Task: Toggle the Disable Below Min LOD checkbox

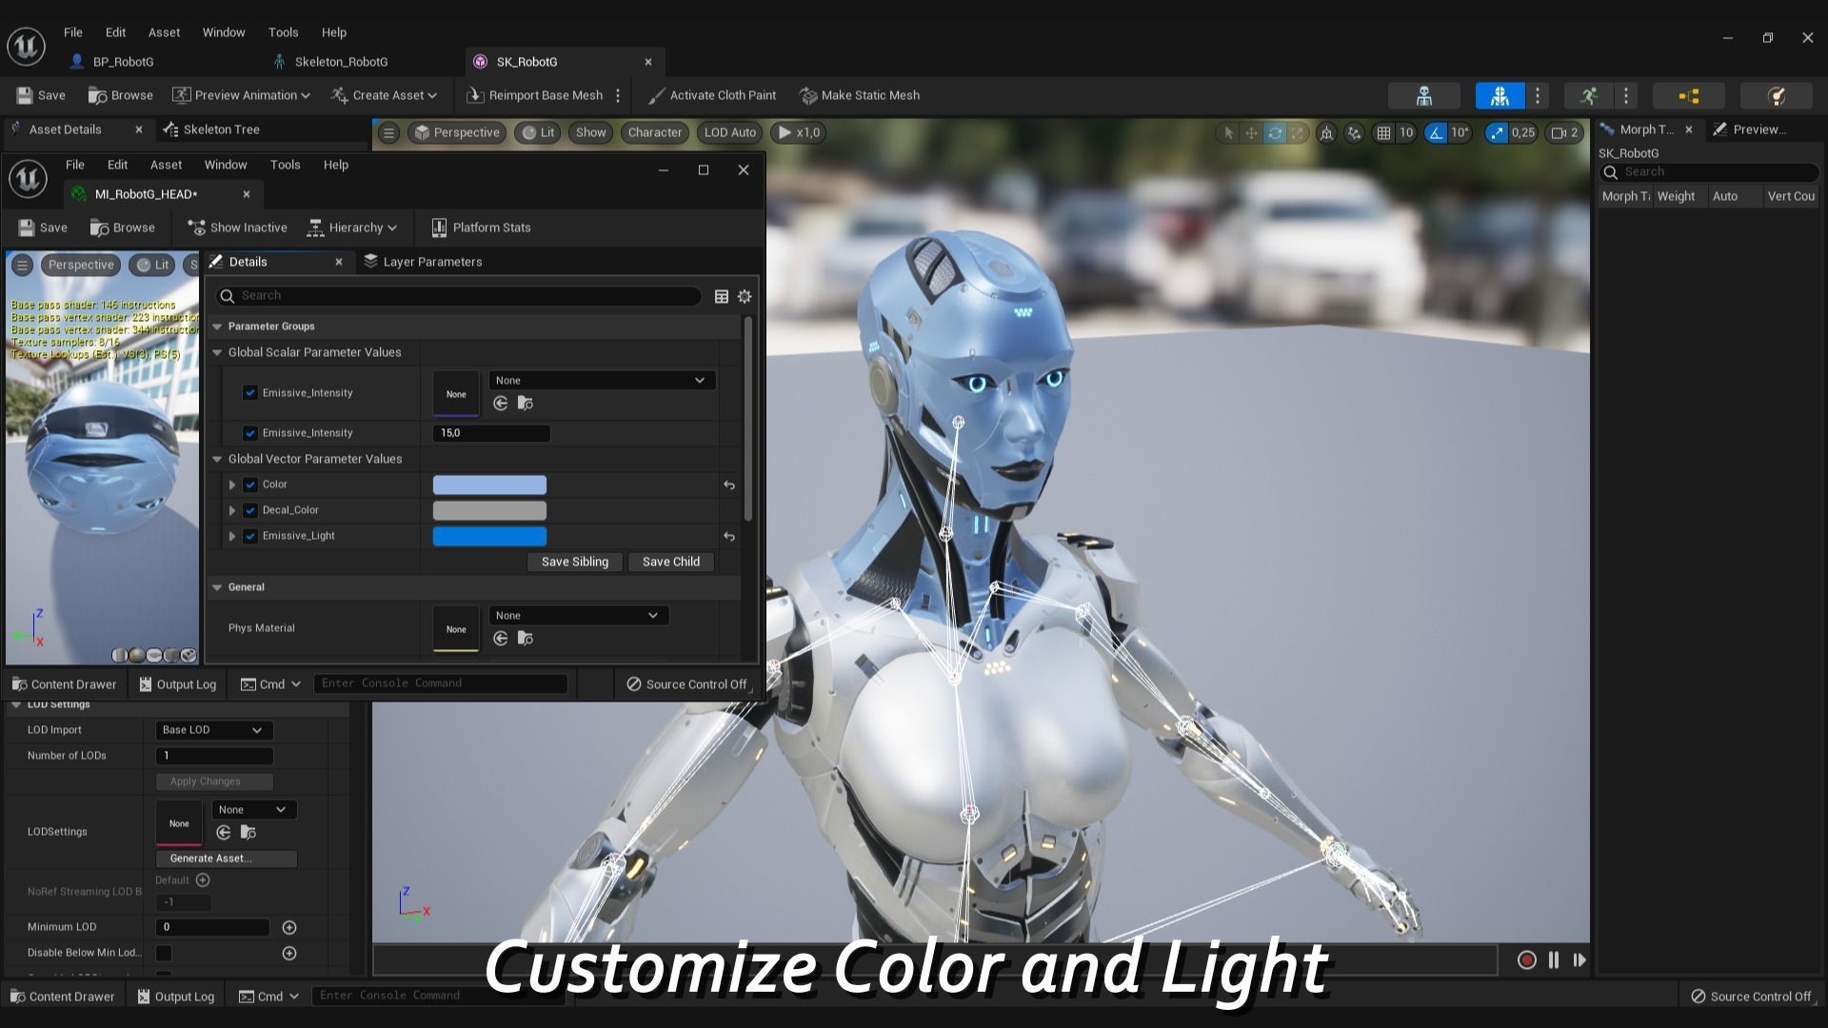Action: (164, 953)
